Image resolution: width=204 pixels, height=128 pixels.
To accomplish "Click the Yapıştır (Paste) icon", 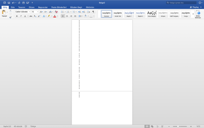I will point(4,12).
